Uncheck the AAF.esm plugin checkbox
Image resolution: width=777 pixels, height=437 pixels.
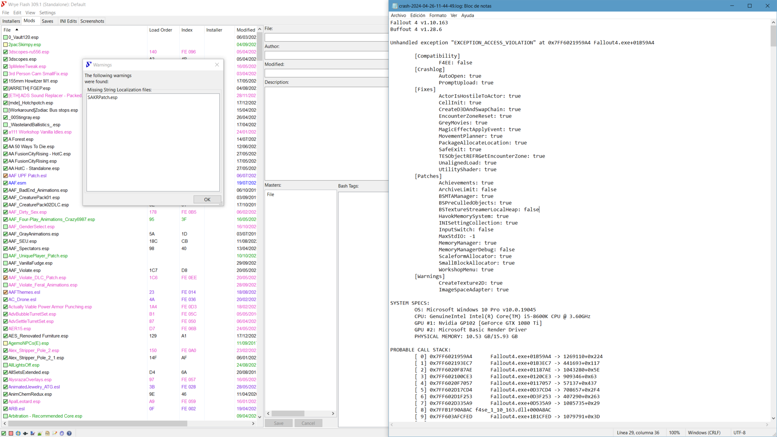tap(6, 183)
